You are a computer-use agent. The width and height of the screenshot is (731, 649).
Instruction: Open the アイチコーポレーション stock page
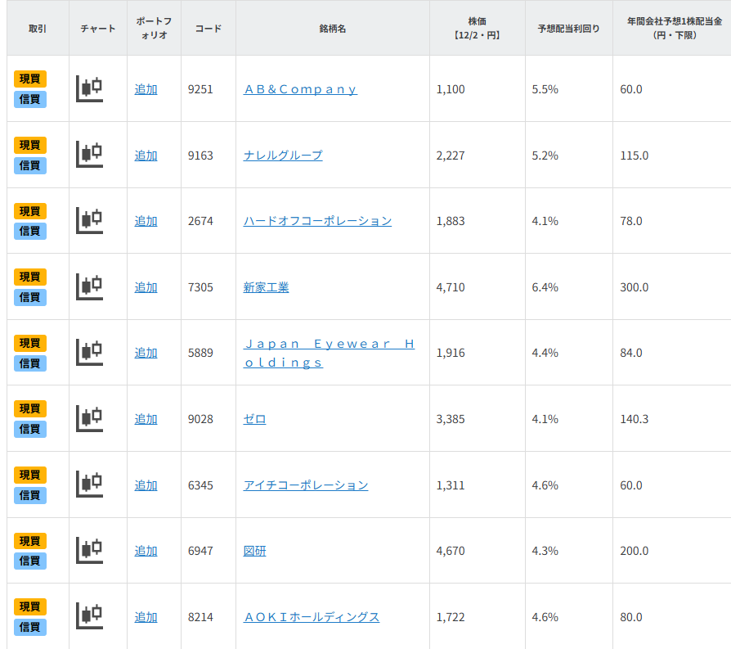tap(306, 484)
